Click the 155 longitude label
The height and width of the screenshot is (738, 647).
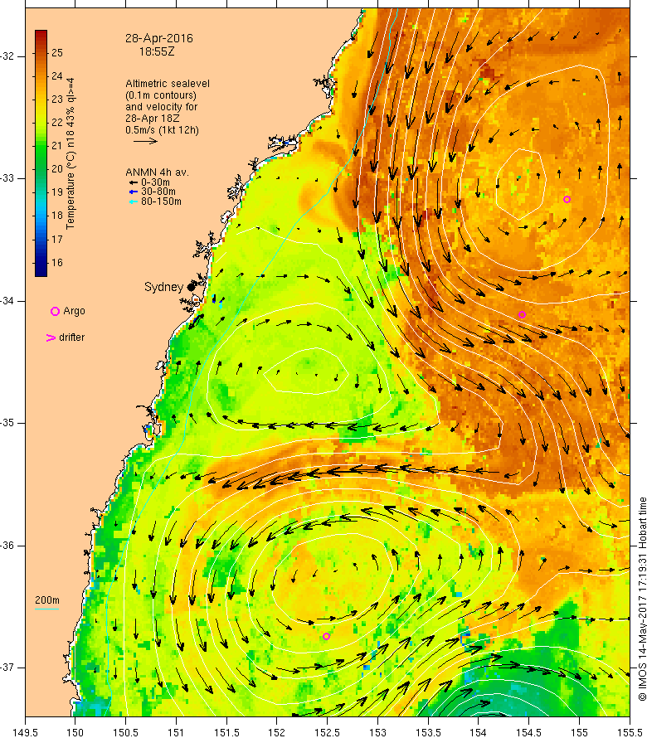pyautogui.click(x=579, y=732)
